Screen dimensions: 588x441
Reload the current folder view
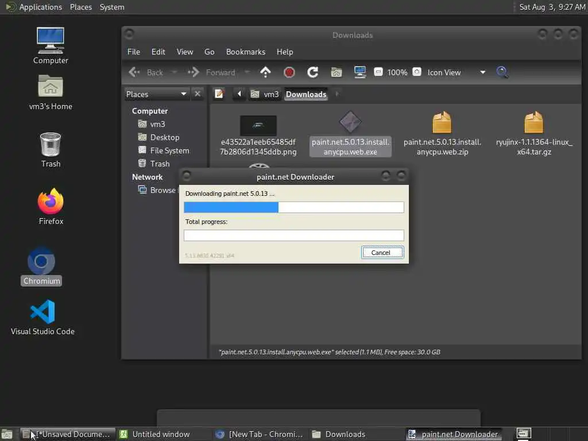(x=313, y=72)
